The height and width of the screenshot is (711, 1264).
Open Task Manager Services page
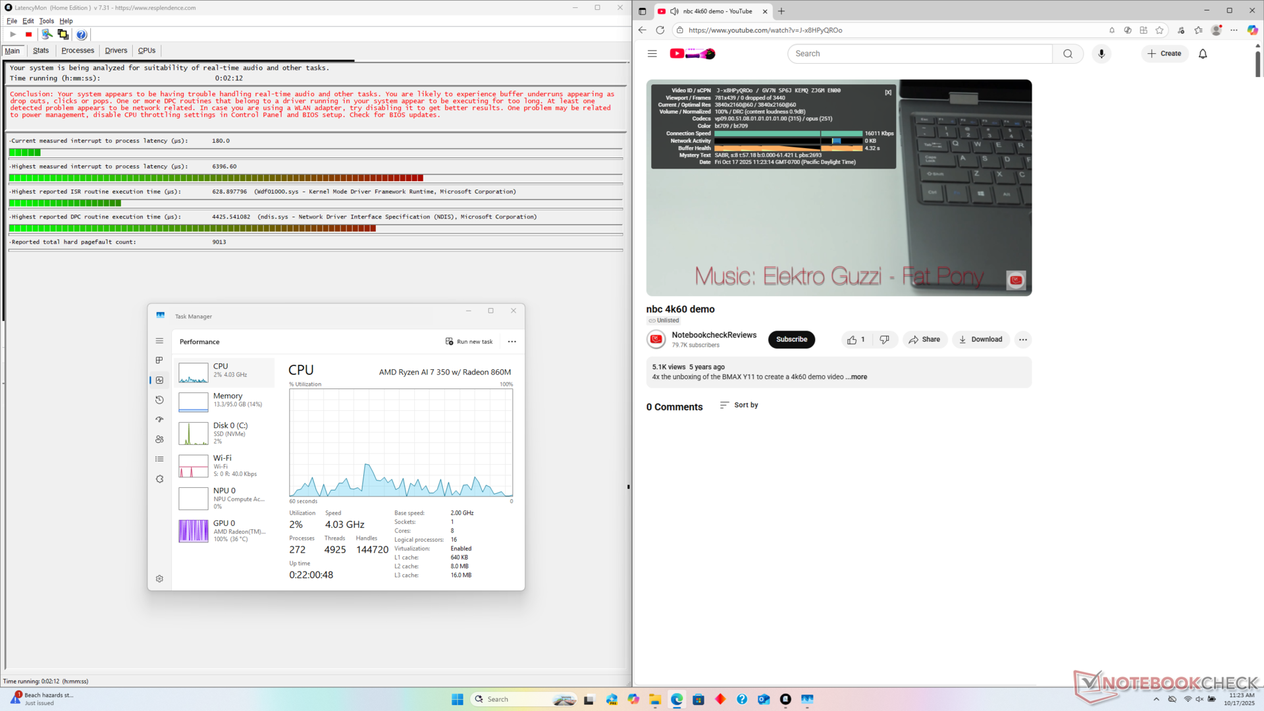click(x=159, y=479)
